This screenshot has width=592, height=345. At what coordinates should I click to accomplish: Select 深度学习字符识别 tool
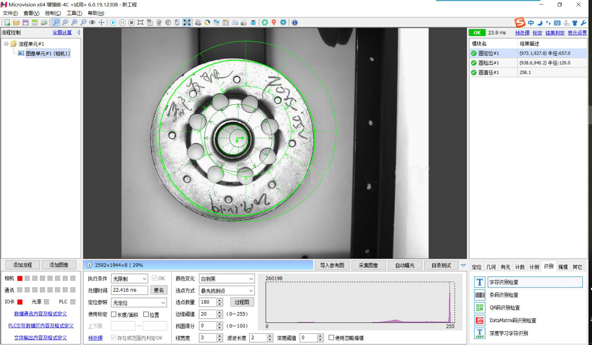coord(509,333)
